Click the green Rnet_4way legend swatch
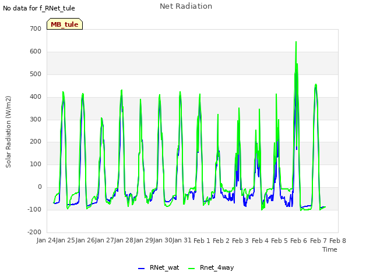This screenshot has height=279, width=373. 191,269
